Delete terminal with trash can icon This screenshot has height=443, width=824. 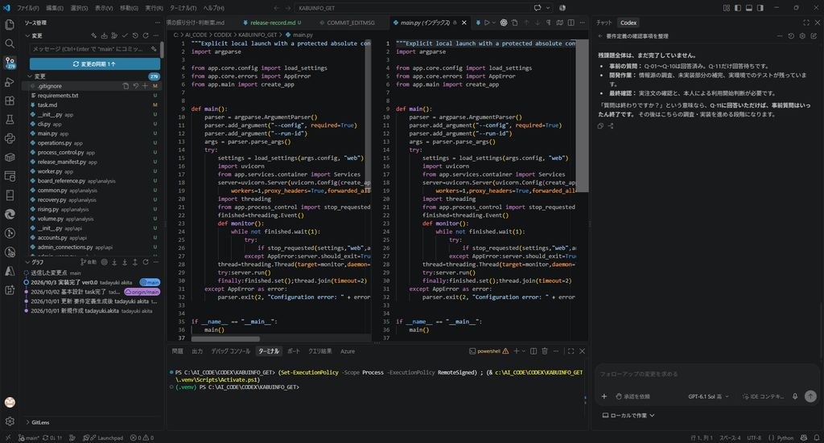coord(545,351)
